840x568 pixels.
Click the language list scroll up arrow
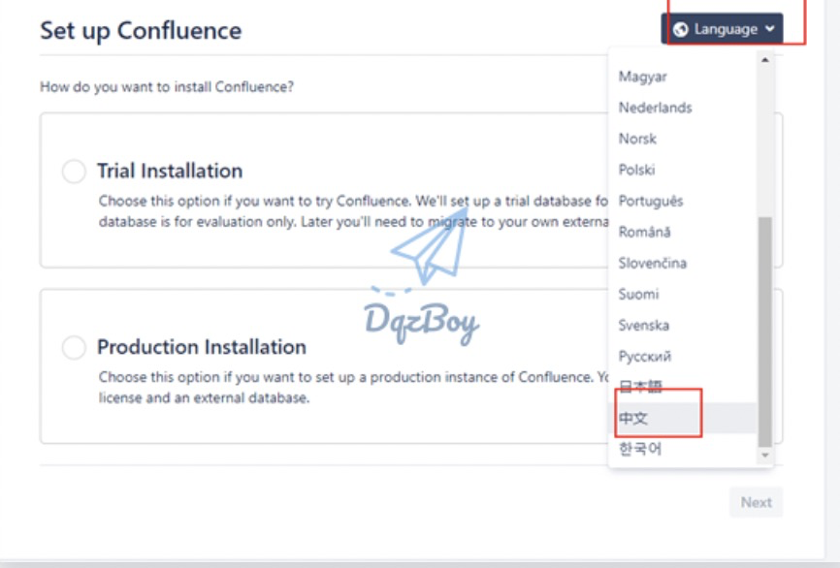(765, 60)
